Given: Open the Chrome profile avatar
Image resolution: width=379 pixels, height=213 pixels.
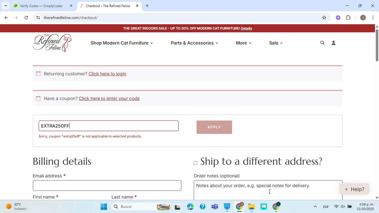Looking at the screenshot, I should [363, 18].
